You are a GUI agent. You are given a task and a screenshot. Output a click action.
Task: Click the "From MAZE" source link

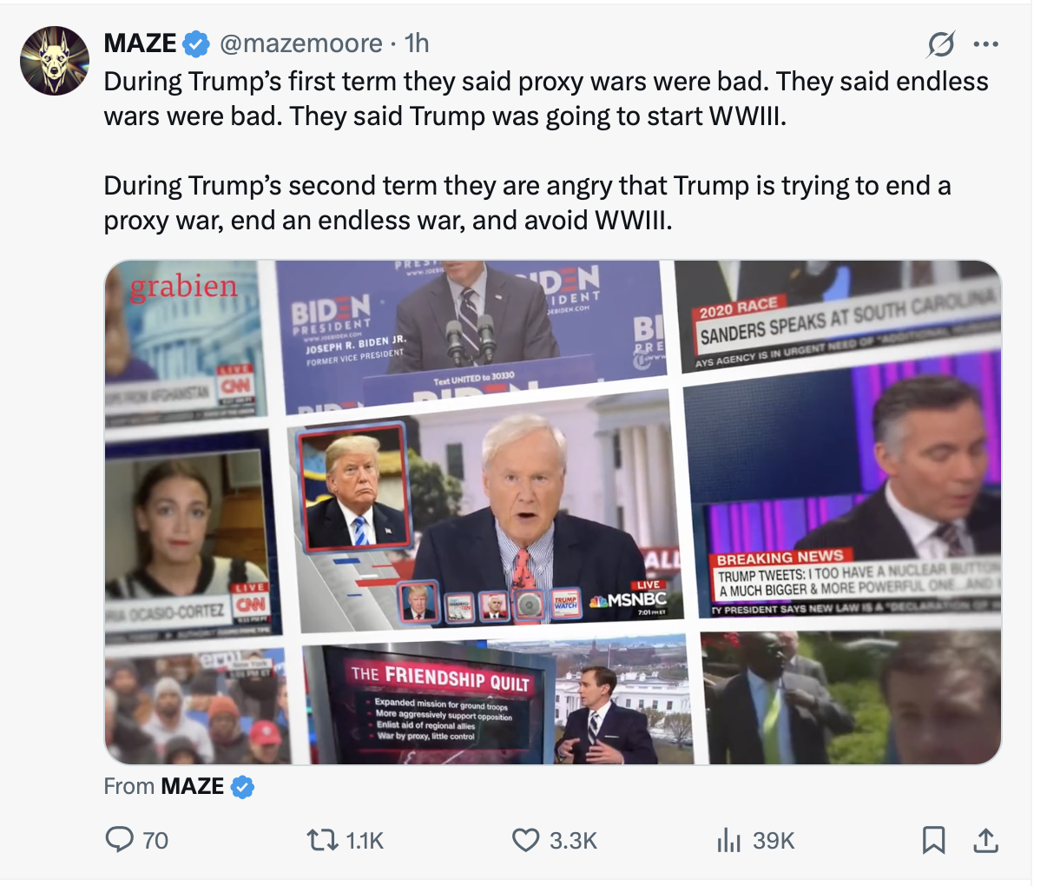pyautogui.click(x=192, y=786)
